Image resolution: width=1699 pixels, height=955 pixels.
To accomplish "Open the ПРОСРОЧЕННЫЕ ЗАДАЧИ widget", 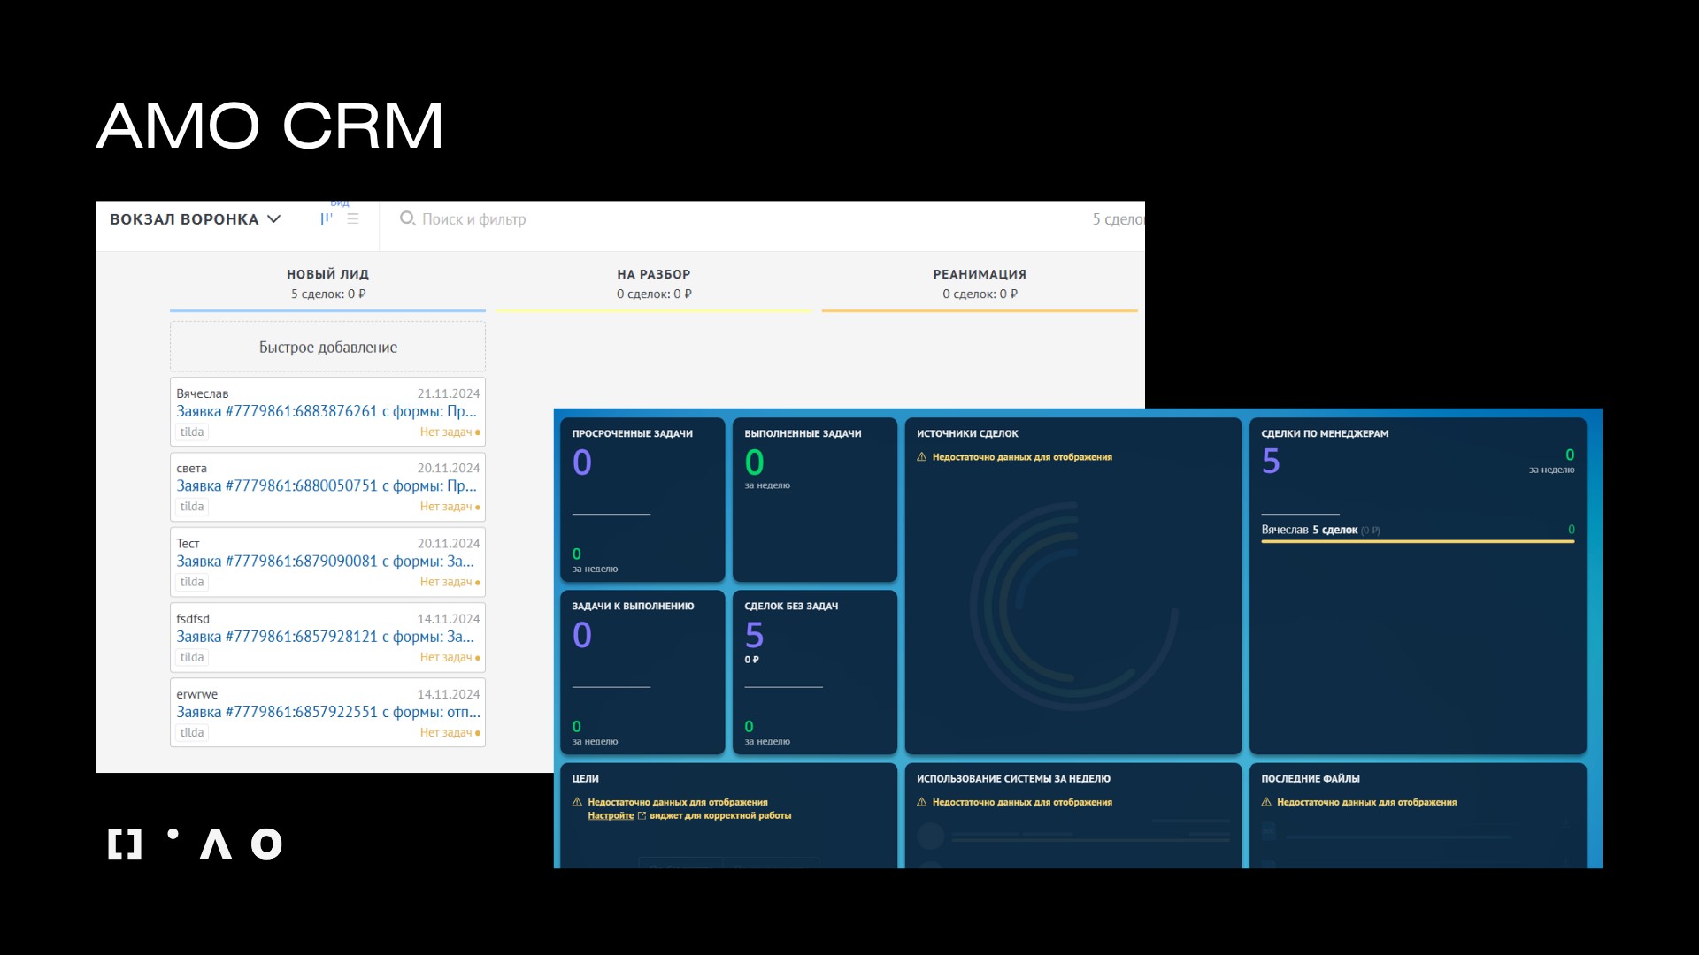I will pyautogui.click(x=642, y=500).
